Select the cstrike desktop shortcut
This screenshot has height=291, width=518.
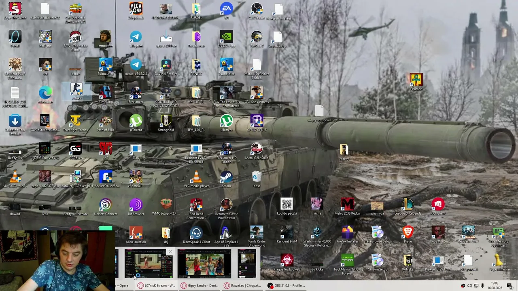click(76, 92)
